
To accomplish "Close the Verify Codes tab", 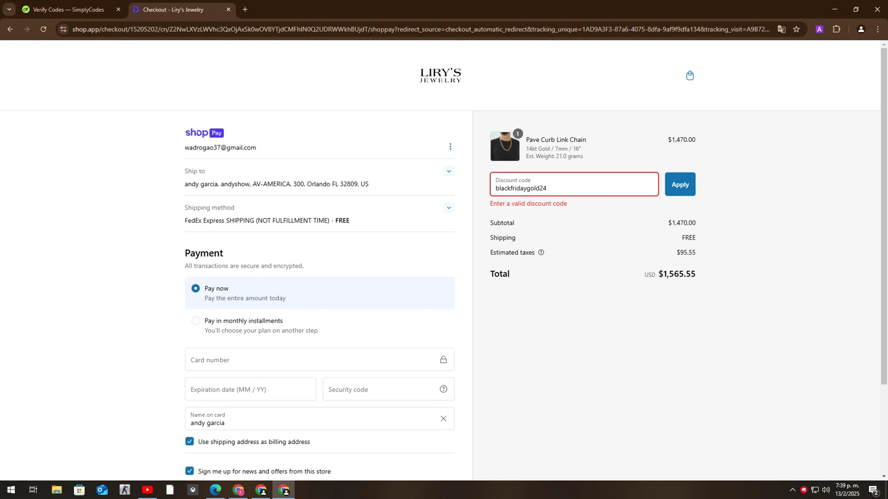I will pos(118,9).
